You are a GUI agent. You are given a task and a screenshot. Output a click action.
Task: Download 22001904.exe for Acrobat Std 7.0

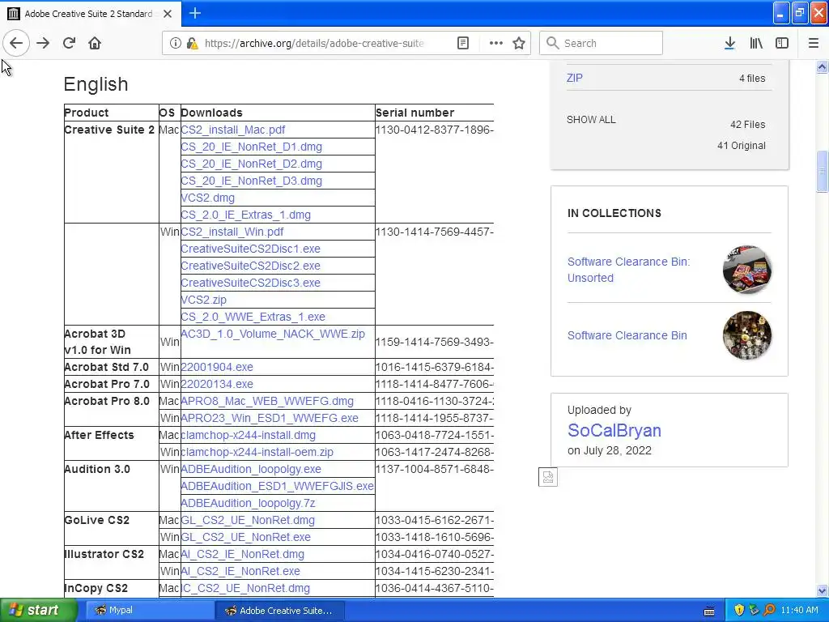[x=217, y=367]
